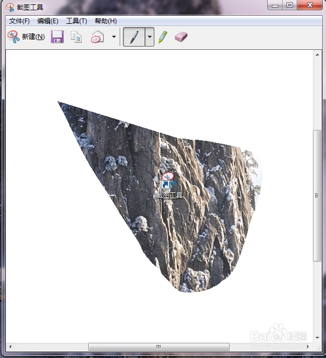Save the snip with the floppy disk icon

click(x=57, y=37)
